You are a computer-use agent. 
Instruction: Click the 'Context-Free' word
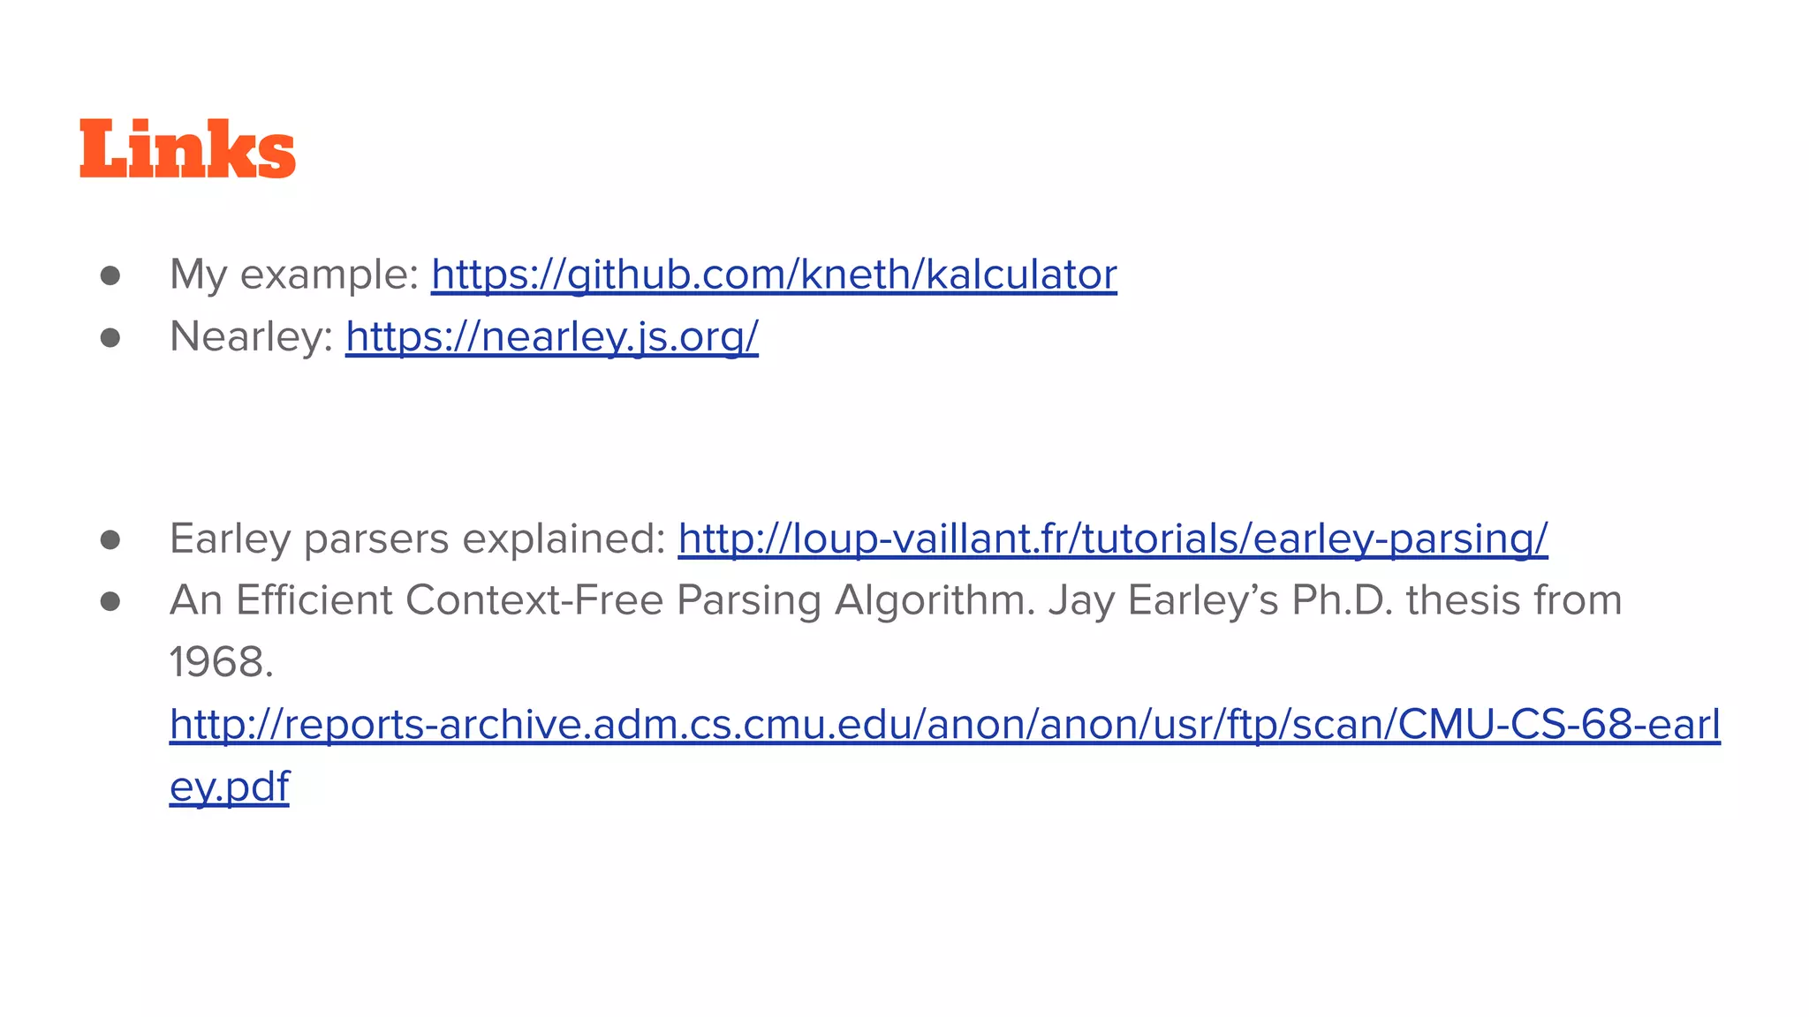click(x=534, y=600)
